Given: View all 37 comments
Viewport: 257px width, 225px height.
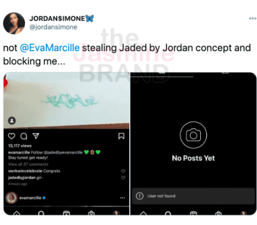Looking at the screenshot, I should click(x=28, y=165).
